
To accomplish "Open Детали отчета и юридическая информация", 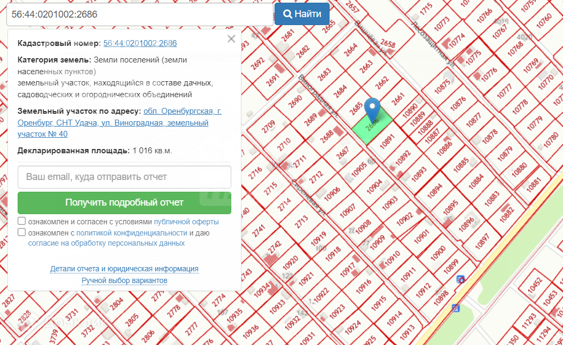I will (124, 269).
